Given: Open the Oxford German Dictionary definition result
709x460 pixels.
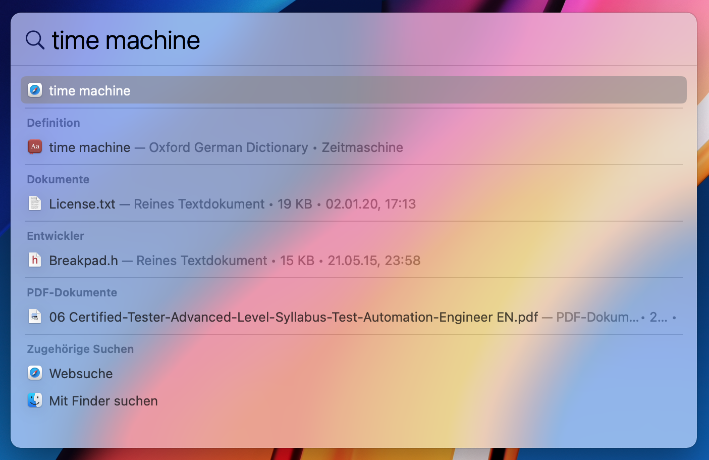Looking at the screenshot, I should (x=353, y=147).
